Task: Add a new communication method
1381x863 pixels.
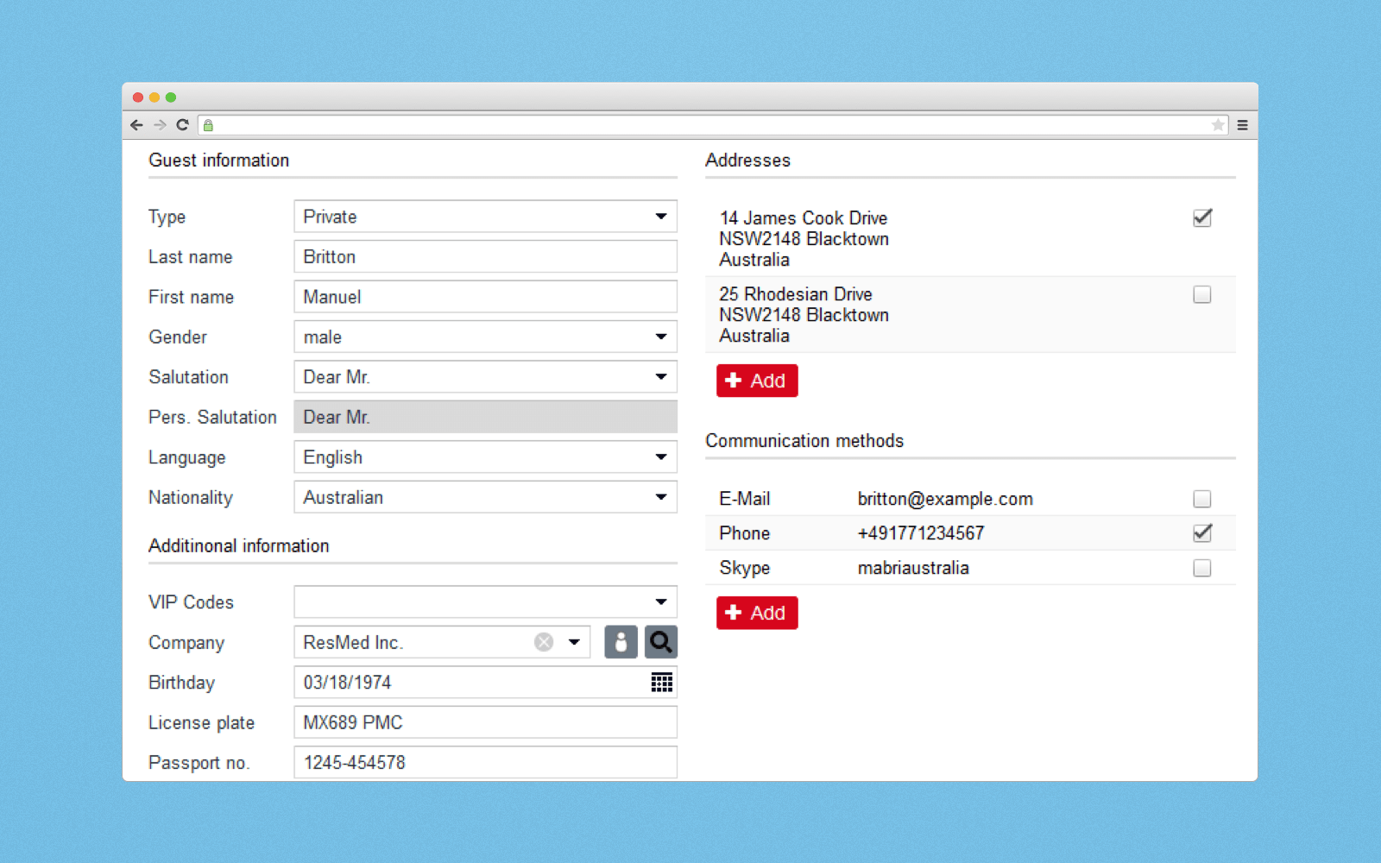Action: click(x=757, y=613)
